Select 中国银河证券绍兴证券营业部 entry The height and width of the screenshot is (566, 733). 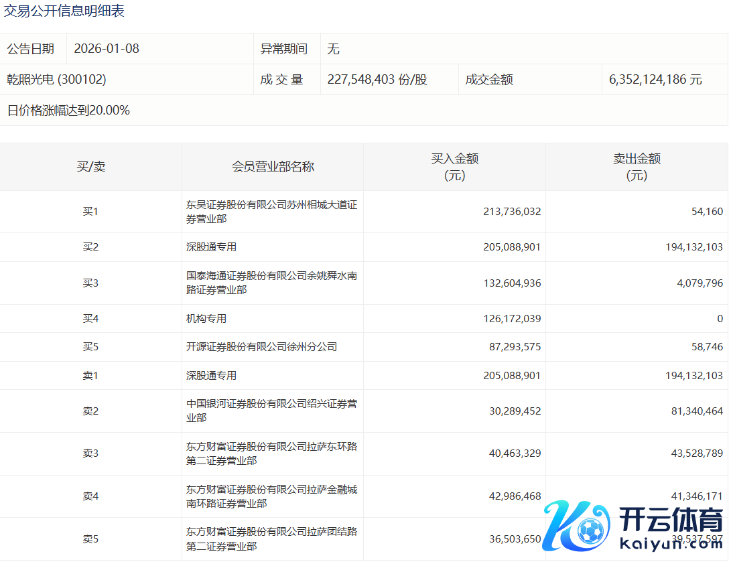tap(271, 411)
